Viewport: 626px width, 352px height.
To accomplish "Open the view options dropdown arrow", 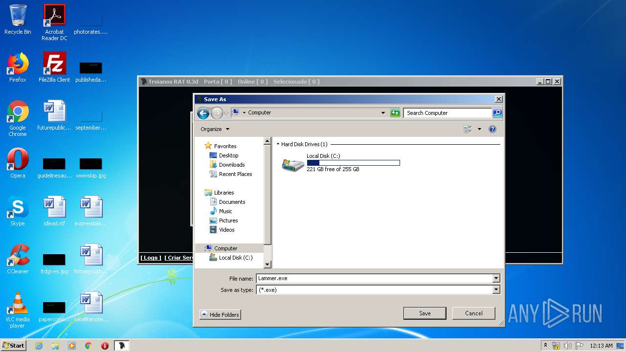I will pos(479,129).
